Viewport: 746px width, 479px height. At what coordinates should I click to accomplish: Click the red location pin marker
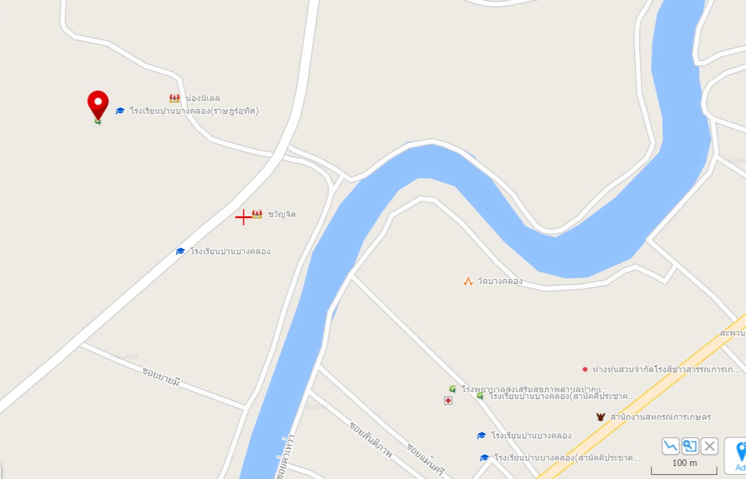coord(98,106)
